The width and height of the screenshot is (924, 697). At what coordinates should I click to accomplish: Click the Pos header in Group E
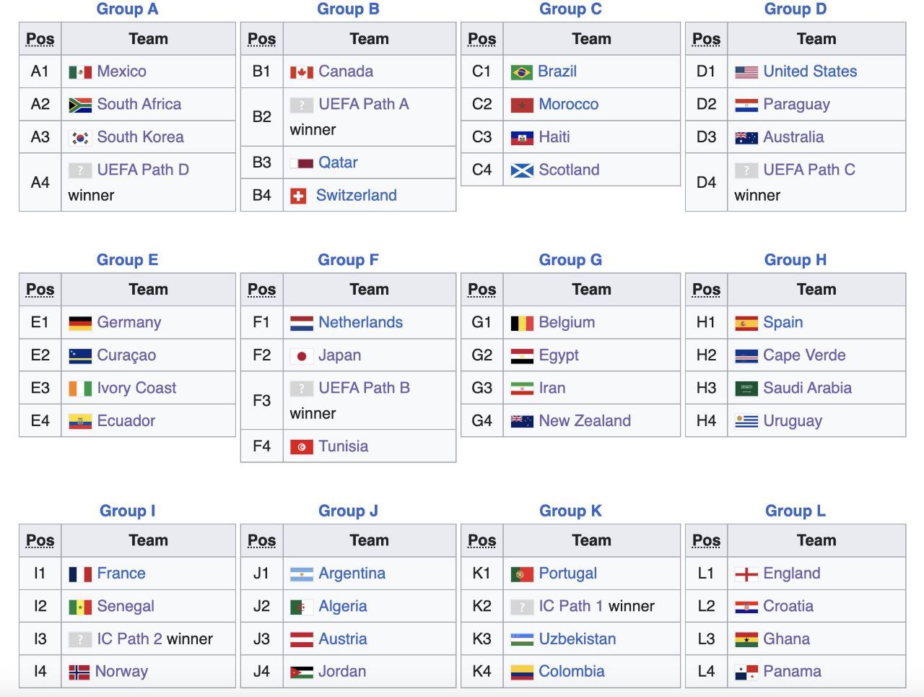[40, 290]
